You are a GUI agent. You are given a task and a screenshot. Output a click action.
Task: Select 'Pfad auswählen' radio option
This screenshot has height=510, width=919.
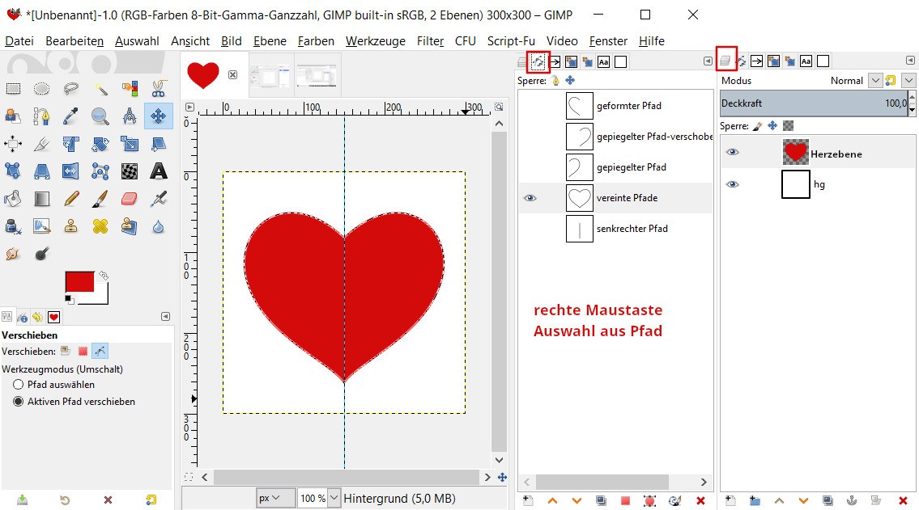point(19,385)
